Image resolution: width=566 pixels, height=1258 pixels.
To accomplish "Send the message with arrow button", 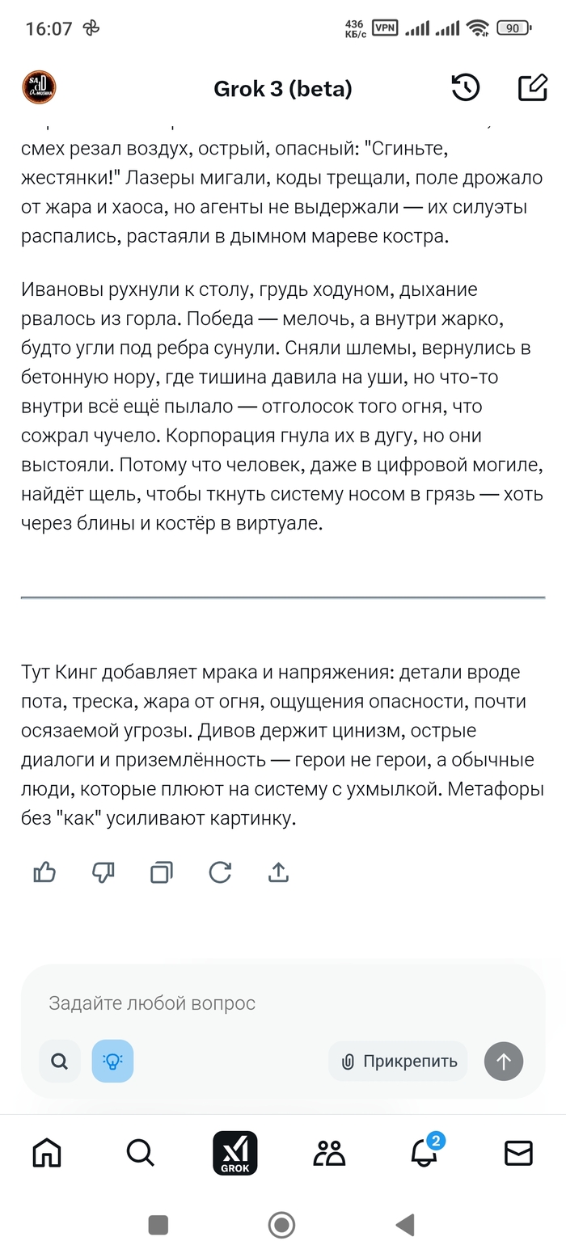I will coord(504,1062).
